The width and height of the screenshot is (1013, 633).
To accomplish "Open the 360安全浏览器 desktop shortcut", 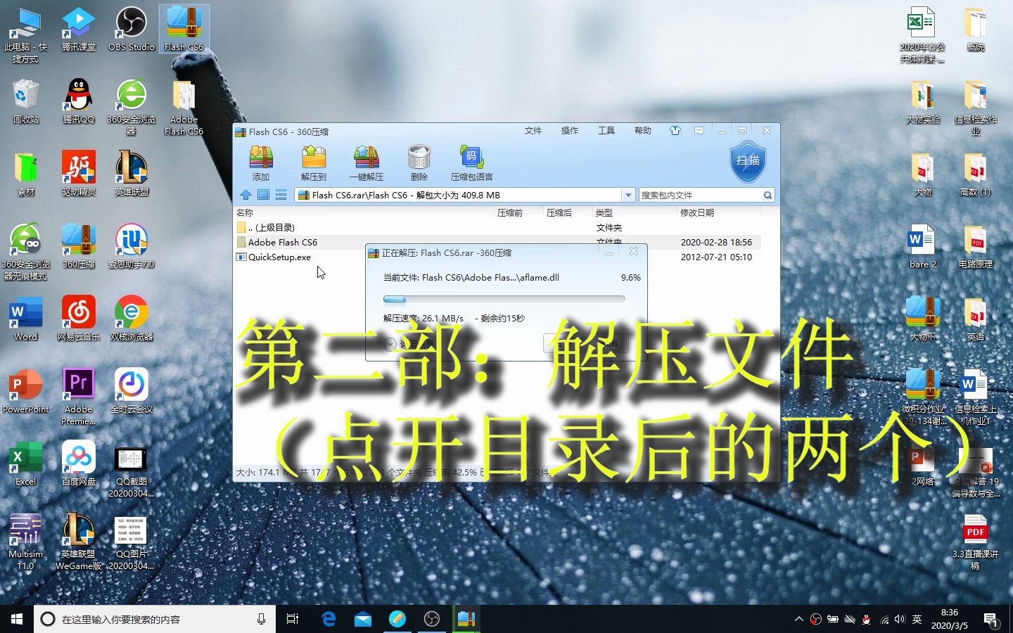I will coord(131,108).
